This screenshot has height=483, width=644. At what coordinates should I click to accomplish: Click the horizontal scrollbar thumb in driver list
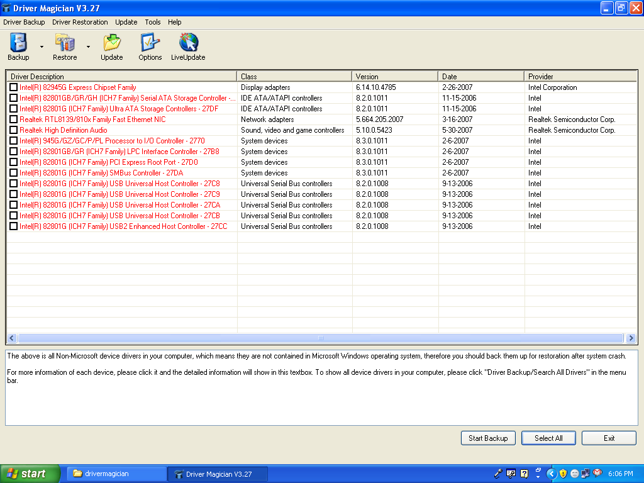[x=321, y=338]
